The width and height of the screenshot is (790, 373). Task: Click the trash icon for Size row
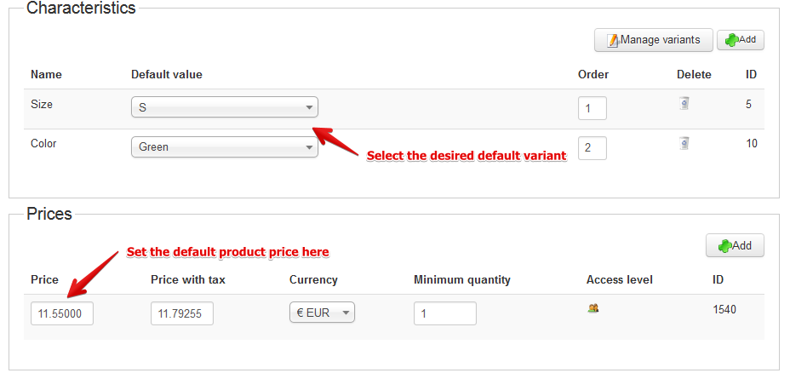point(684,103)
